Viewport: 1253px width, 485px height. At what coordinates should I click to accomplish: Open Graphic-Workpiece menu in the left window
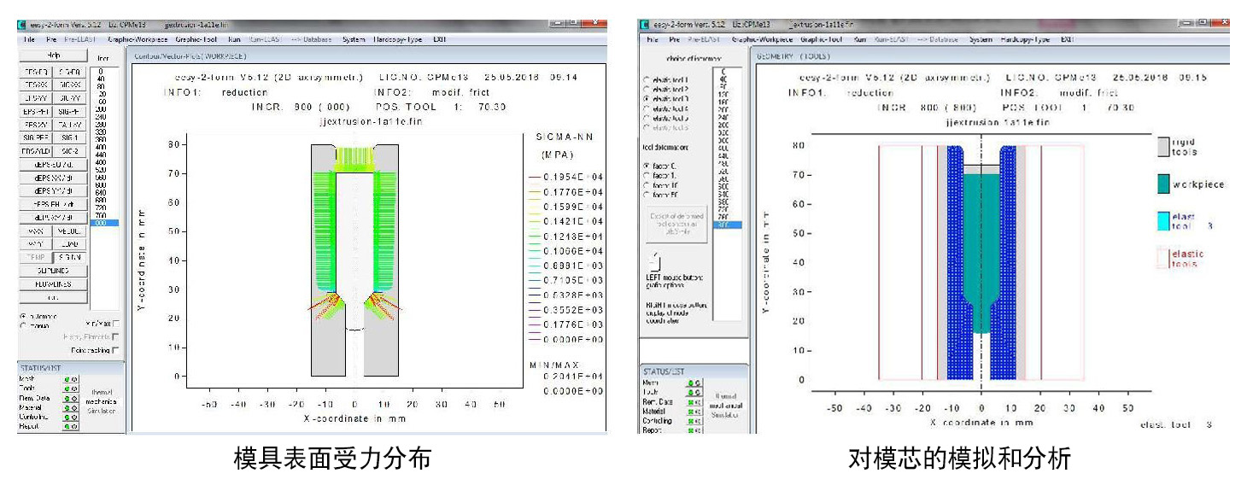click(x=138, y=39)
